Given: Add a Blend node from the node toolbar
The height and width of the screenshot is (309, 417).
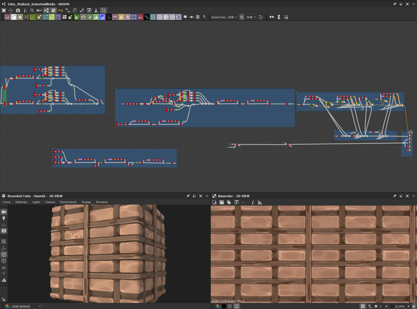Looking at the screenshot, I should click(x=14, y=17).
